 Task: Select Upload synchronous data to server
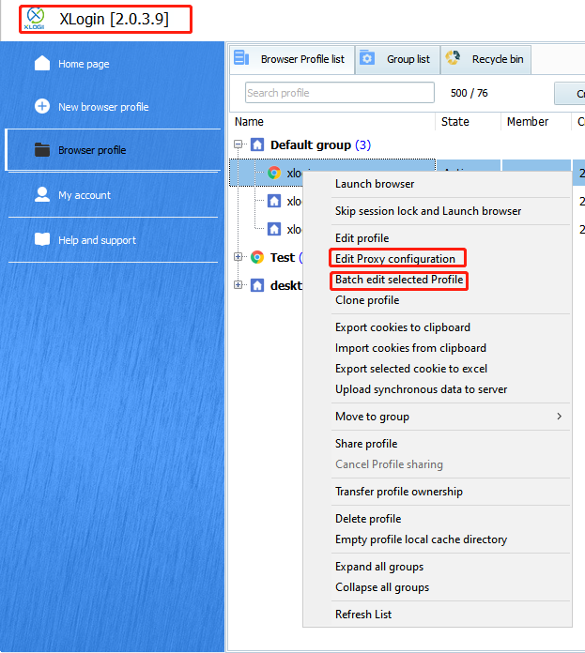point(421,389)
